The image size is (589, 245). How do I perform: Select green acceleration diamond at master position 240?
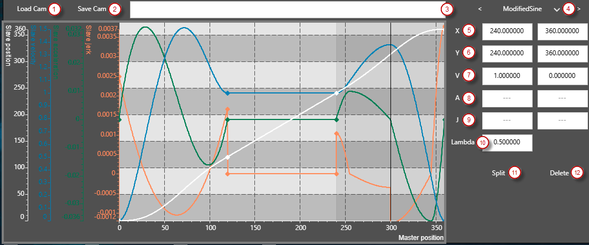pos(336,119)
